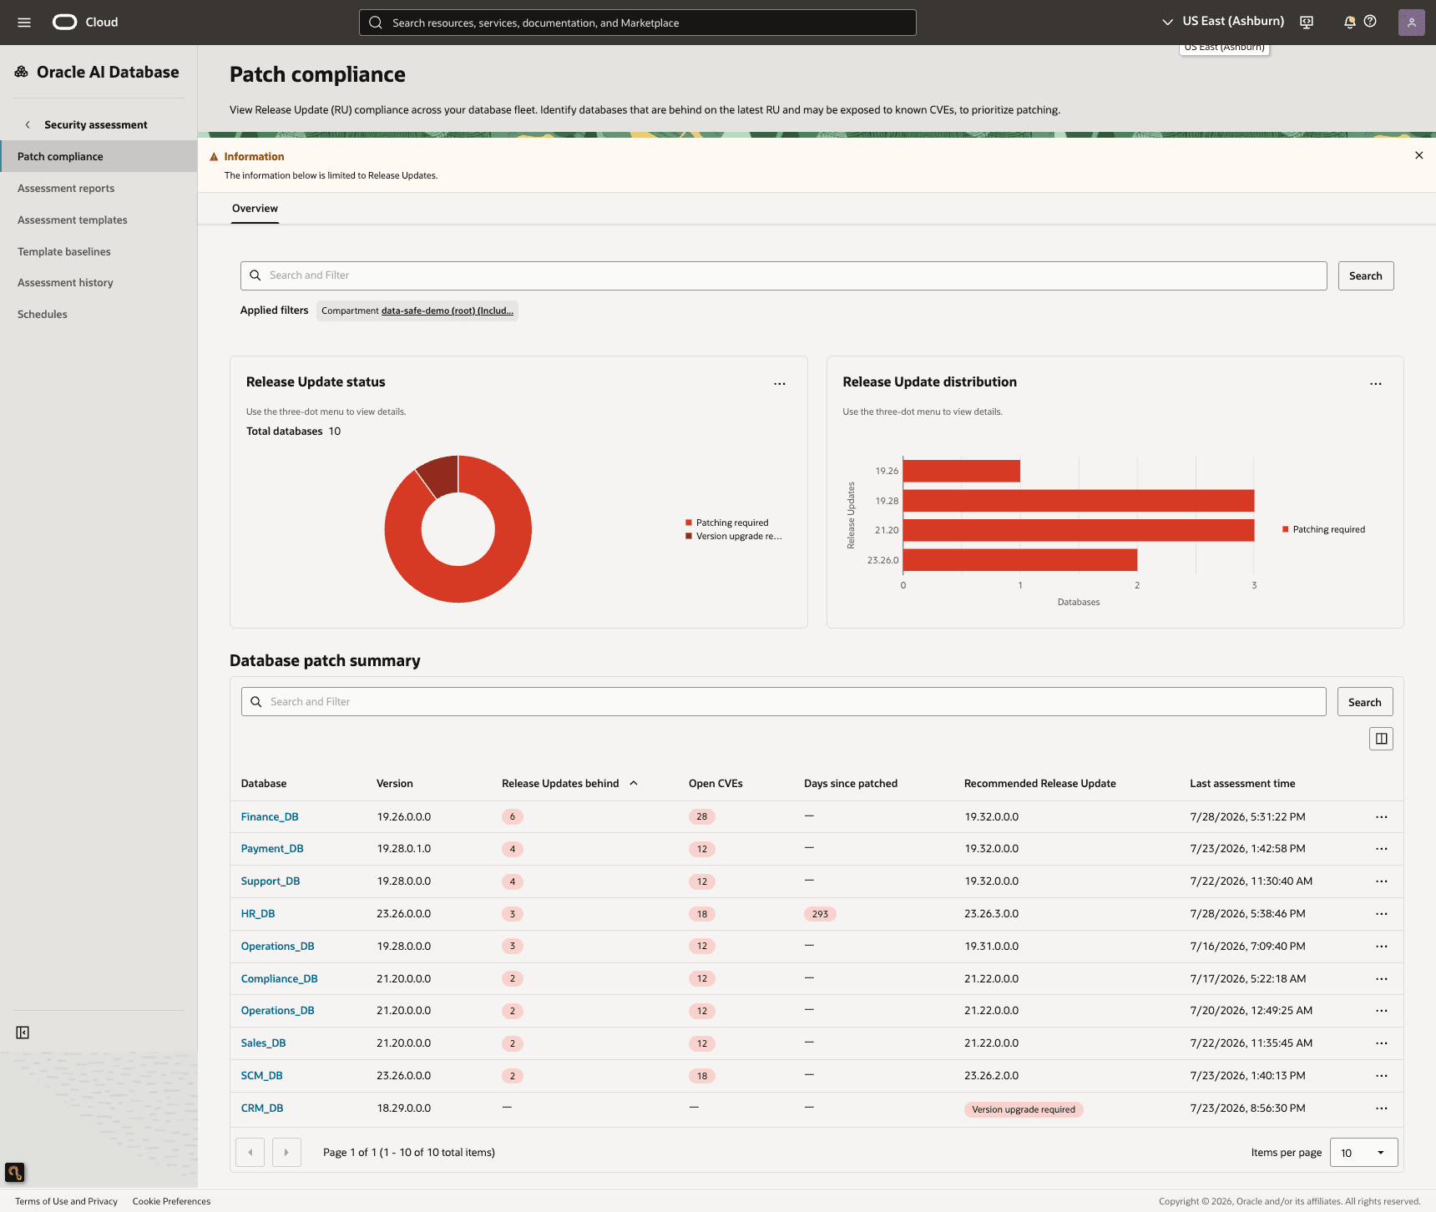Image resolution: width=1436 pixels, height=1212 pixels.
Task: Open HR_DB database link
Action: point(258,914)
